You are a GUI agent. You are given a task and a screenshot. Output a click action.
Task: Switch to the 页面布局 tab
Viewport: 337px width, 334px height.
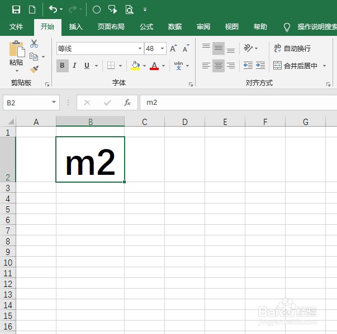pos(111,27)
